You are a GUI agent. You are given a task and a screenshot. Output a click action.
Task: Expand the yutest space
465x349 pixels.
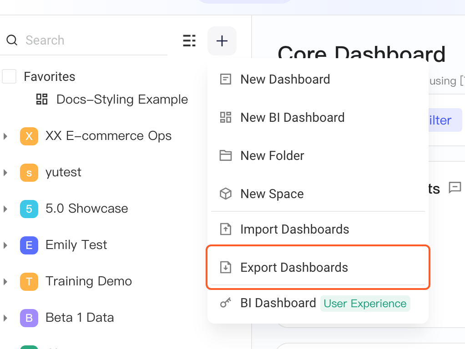point(5,173)
